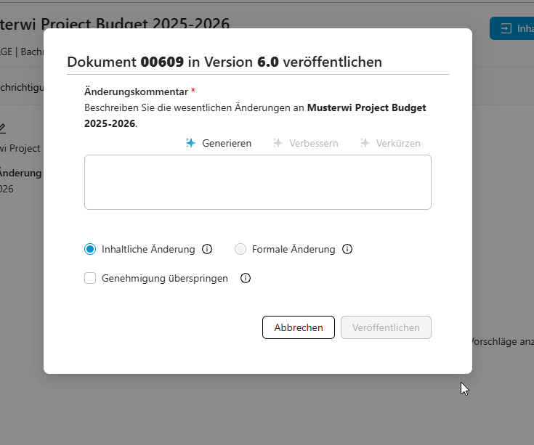Click the Generieren text label
The image size is (534, 445).
(227, 143)
